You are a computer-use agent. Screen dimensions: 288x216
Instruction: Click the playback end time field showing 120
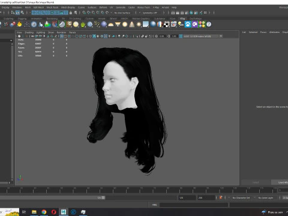tap(187, 197)
